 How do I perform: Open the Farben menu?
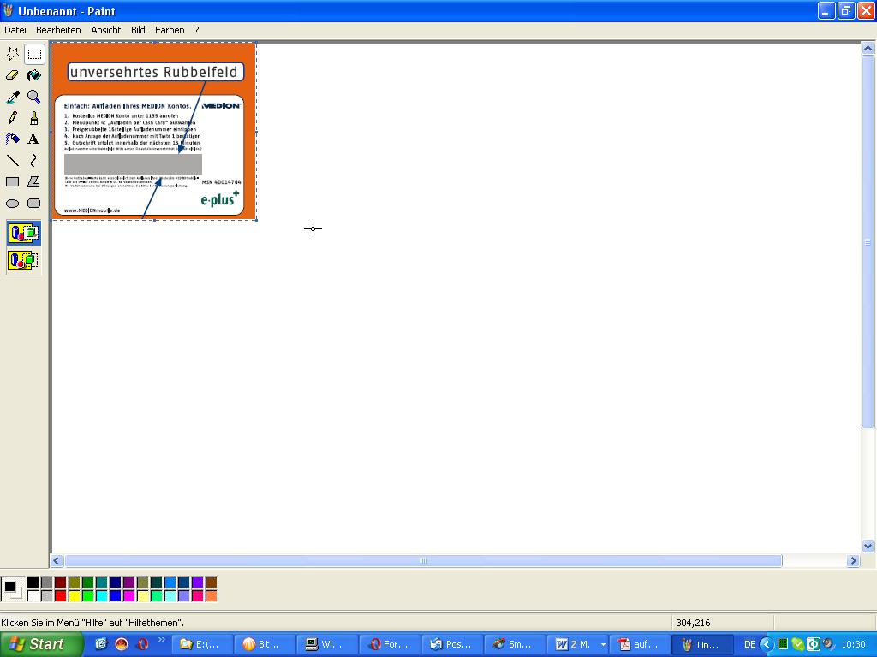170,30
